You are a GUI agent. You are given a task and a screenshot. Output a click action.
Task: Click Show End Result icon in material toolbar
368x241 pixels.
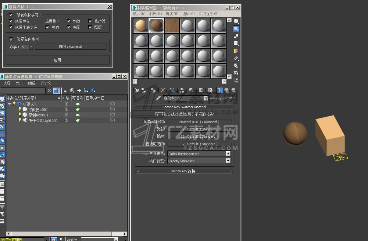(x=220, y=90)
